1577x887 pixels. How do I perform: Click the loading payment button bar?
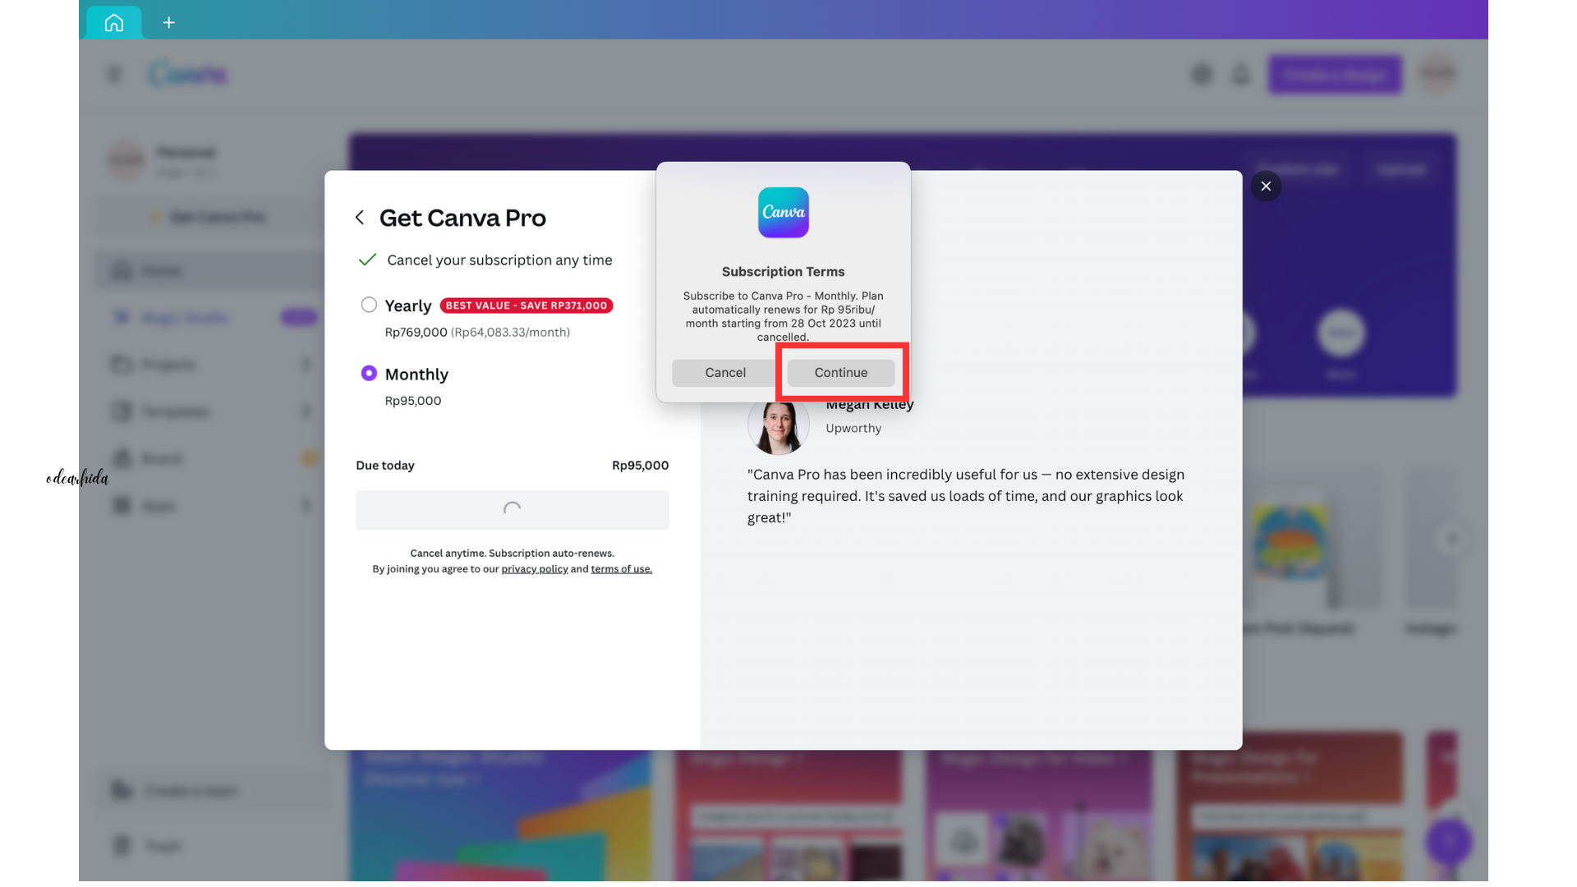(512, 510)
